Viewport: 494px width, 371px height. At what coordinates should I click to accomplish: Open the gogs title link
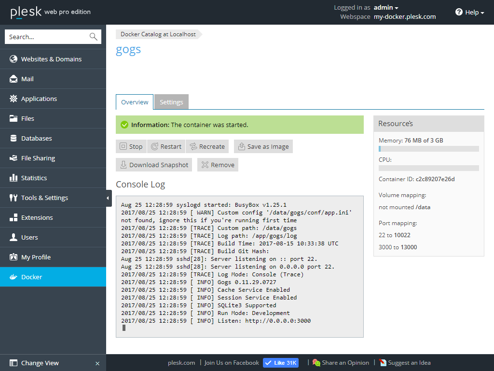coord(128,50)
